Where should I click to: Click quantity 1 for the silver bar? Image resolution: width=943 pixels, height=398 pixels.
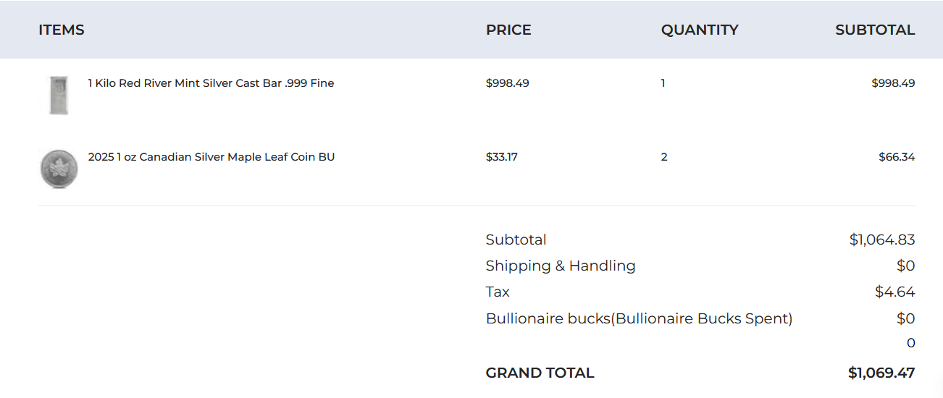[x=663, y=83]
